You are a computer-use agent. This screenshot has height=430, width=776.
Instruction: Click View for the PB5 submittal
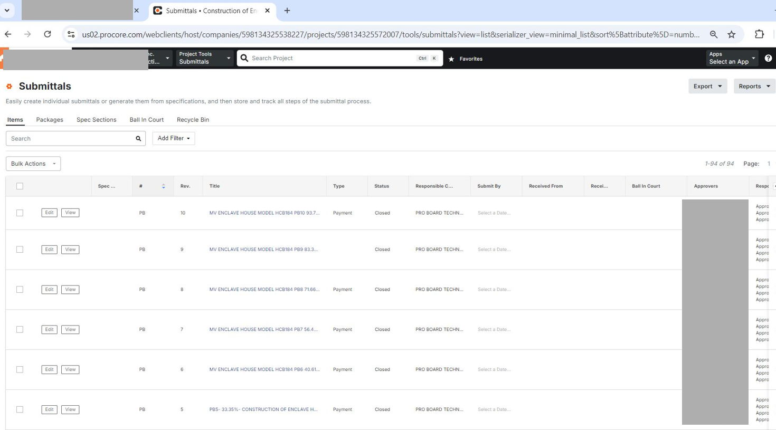(70, 410)
